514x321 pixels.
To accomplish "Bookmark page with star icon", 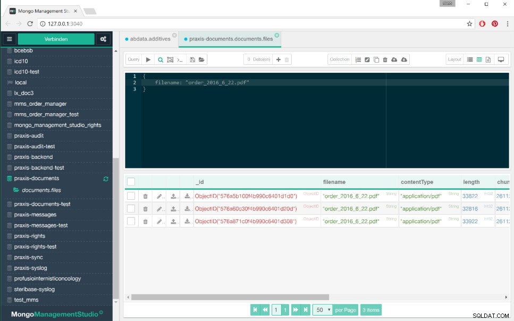I will click(469, 23).
